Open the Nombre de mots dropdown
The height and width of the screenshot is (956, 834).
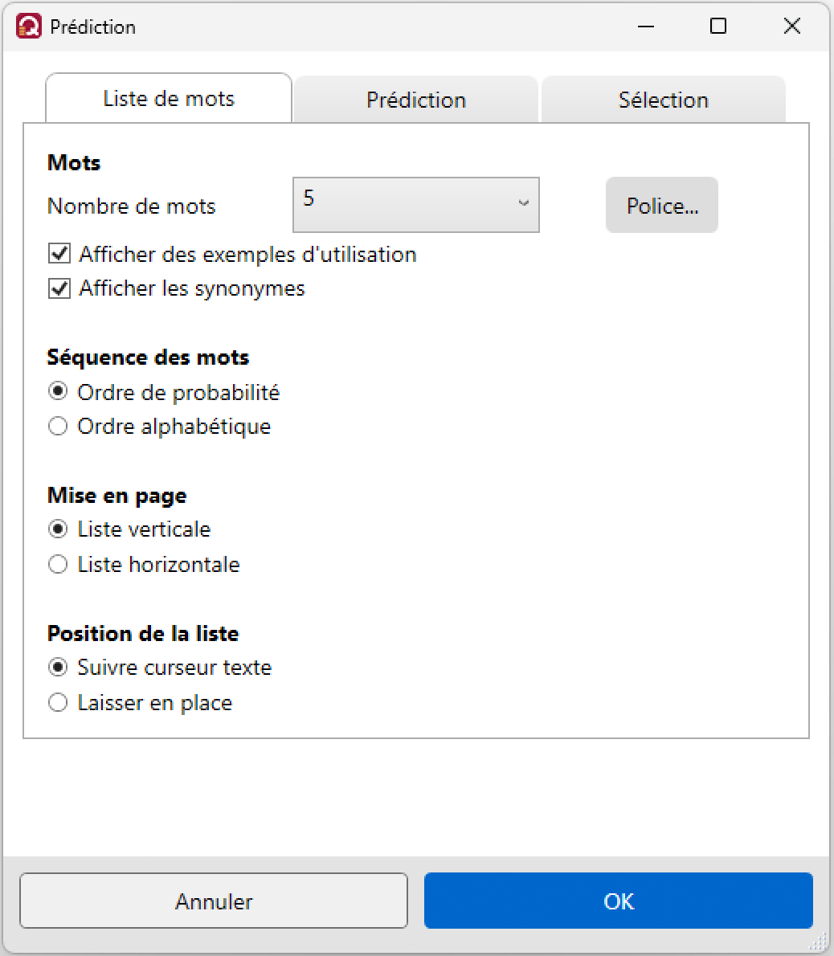(x=415, y=205)
